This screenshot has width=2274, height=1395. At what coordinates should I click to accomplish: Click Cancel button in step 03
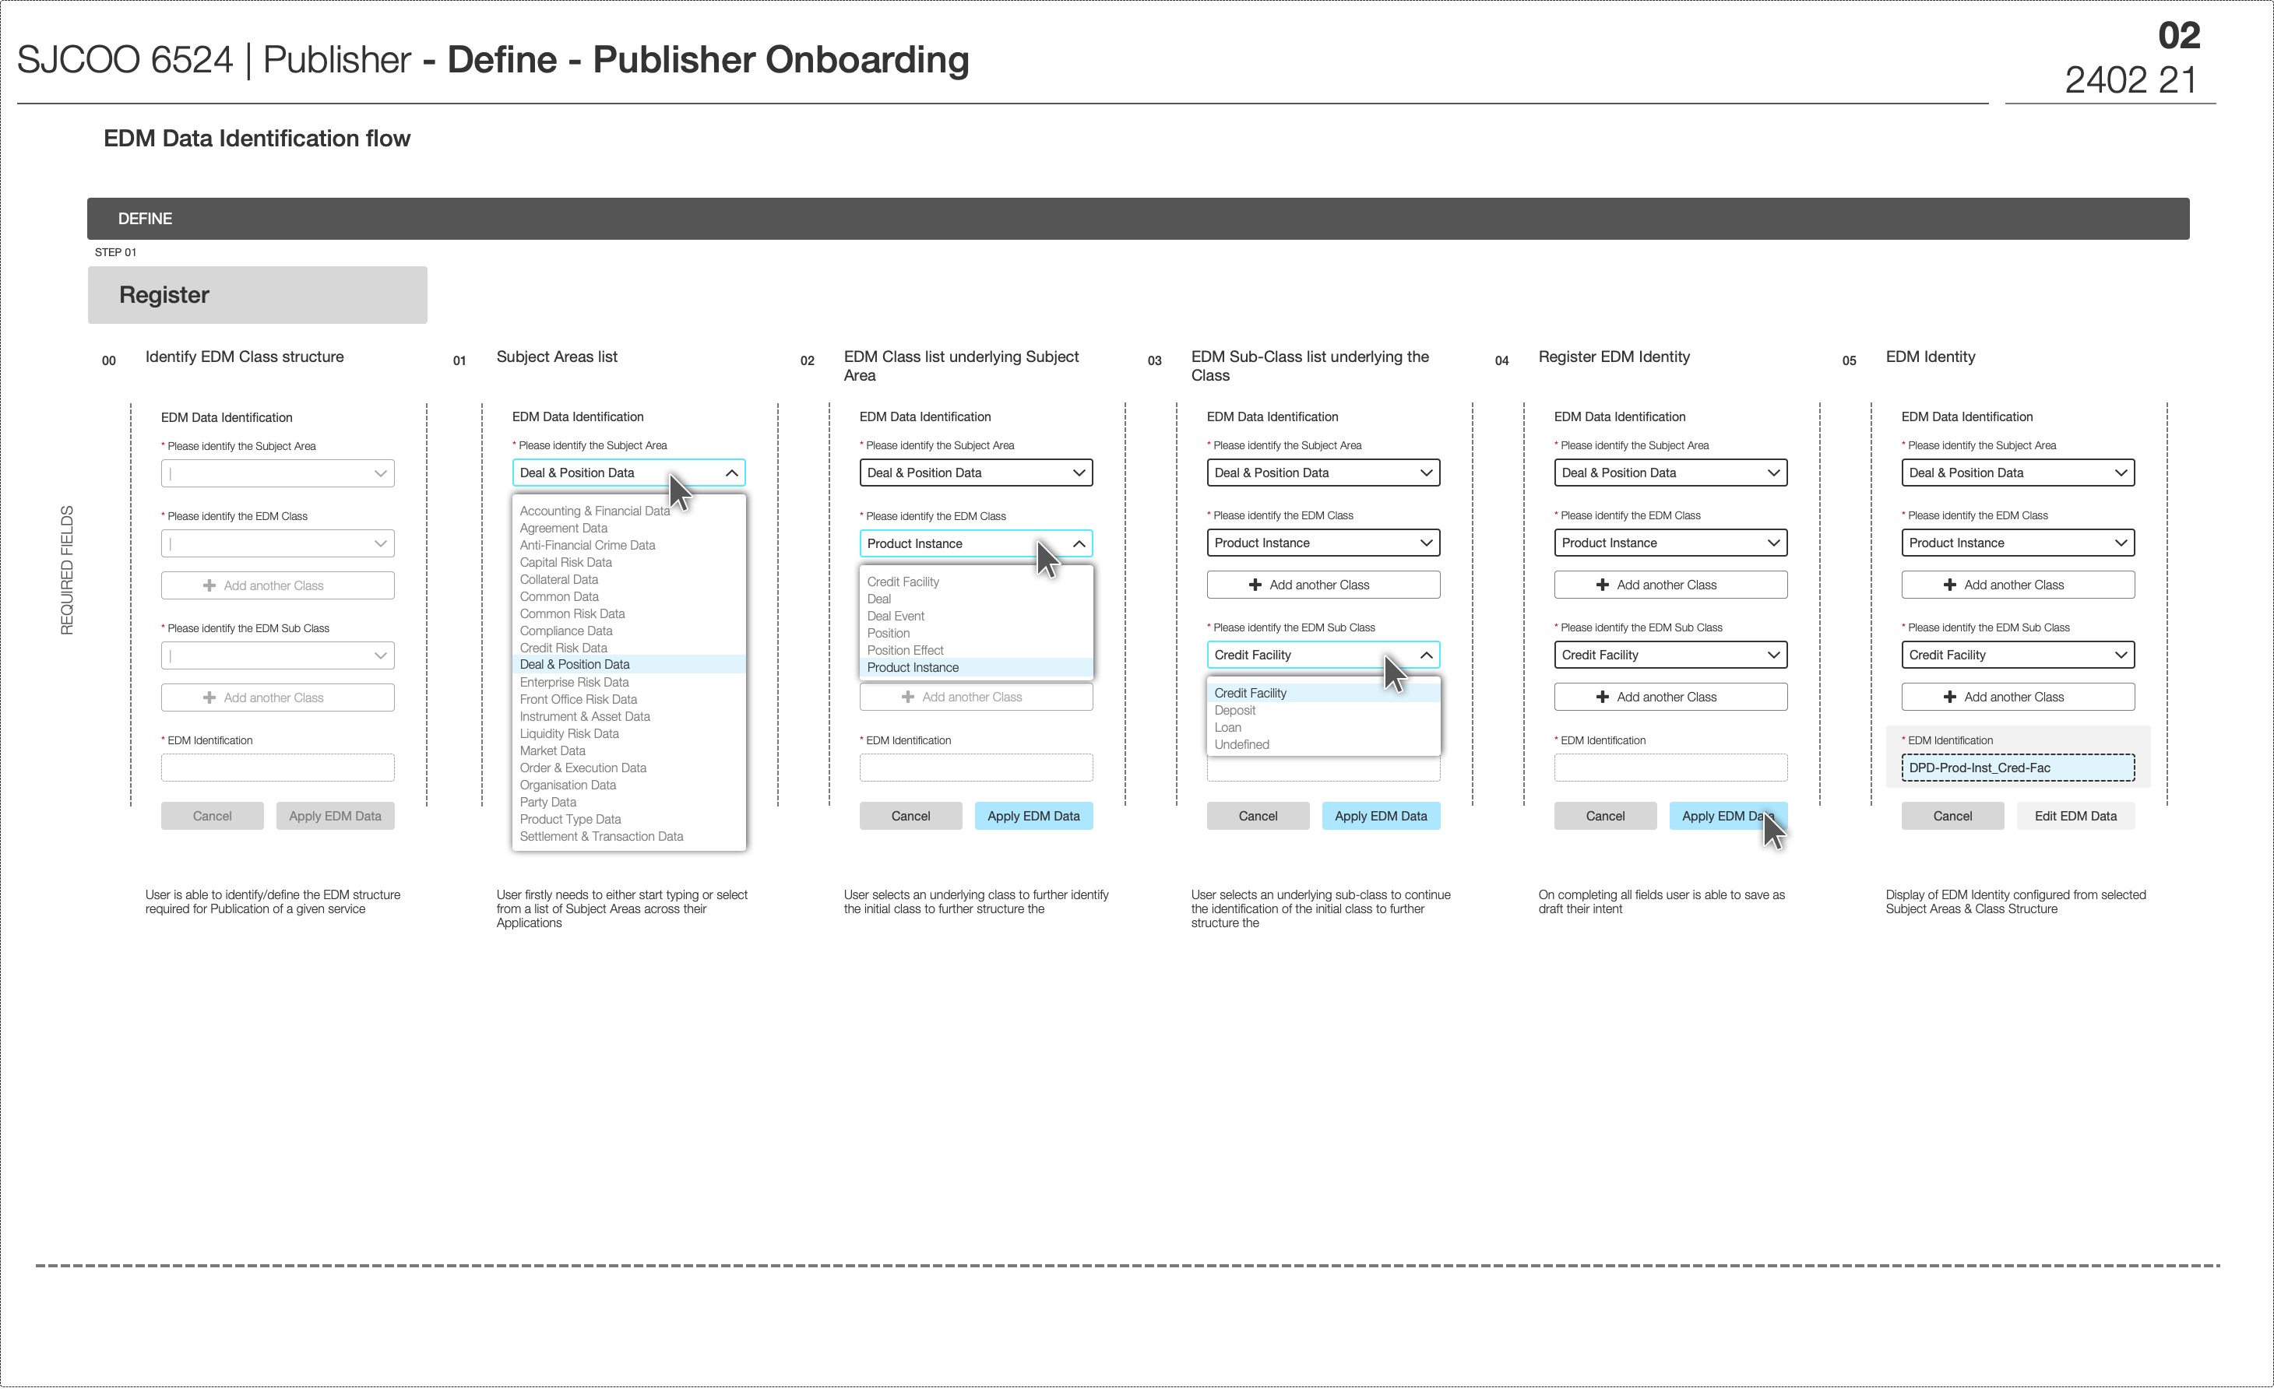point(1257,816)
